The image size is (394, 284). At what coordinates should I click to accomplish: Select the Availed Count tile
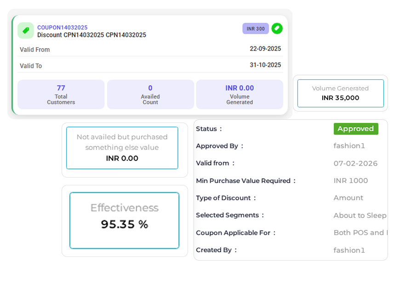(150, 95)
